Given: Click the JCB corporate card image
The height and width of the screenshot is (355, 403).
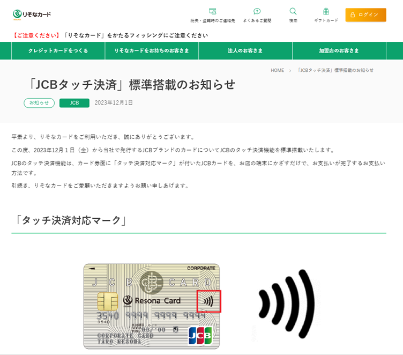Looking at the screenshot, I should click(x=152, y=306).
